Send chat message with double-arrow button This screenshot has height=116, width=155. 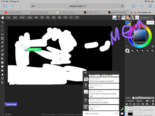[117, 113]
